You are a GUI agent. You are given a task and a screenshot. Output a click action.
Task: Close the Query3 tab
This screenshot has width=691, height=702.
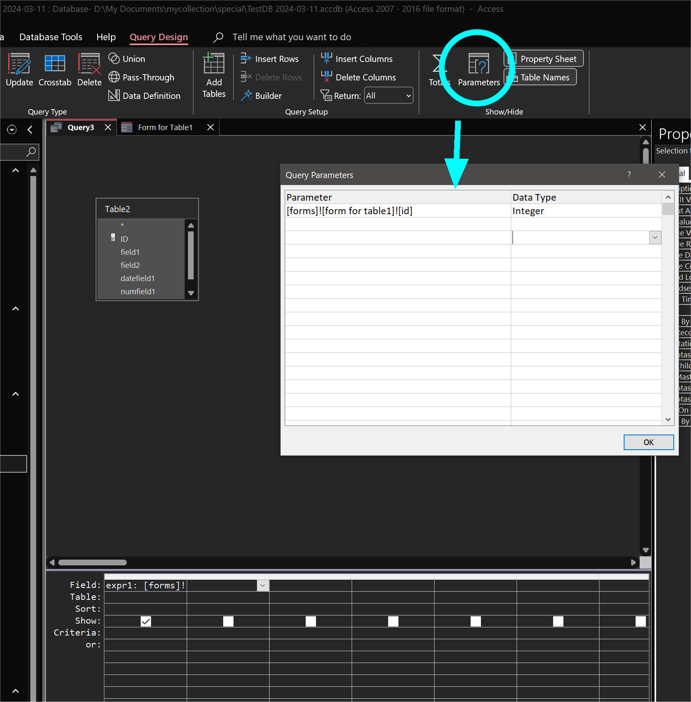pos(108,127)
